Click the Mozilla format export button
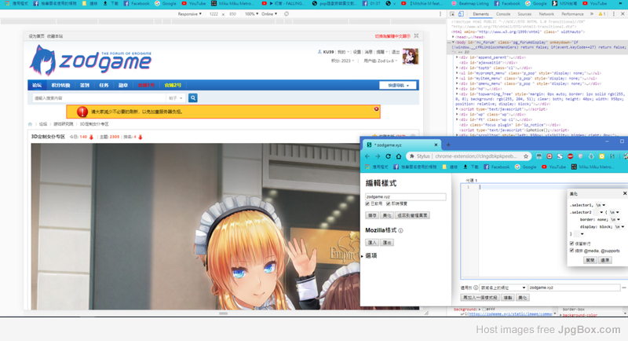Viewport: 628px width, 341px height. click(x=387, y=243)
